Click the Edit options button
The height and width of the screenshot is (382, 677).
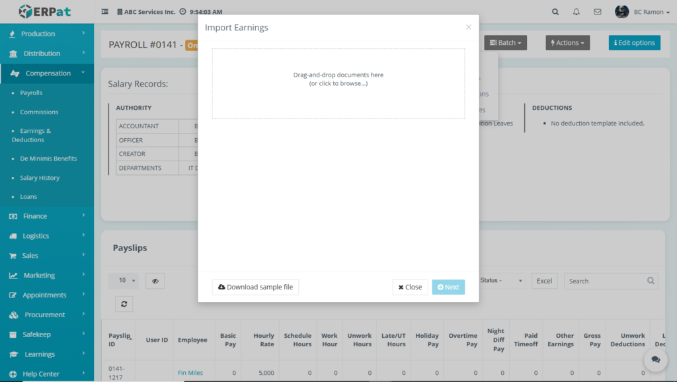coord(634,43)
